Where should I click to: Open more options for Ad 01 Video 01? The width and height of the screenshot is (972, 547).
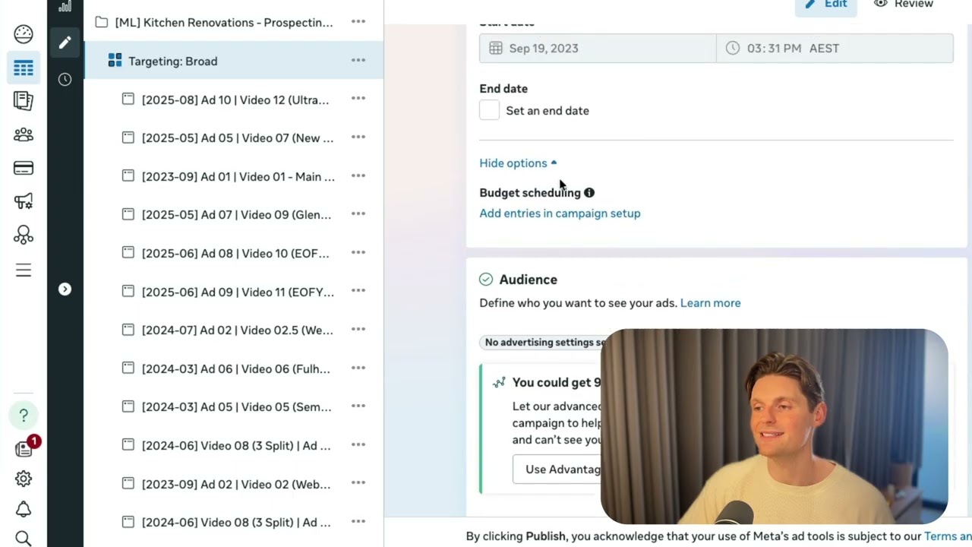(358, 175)
